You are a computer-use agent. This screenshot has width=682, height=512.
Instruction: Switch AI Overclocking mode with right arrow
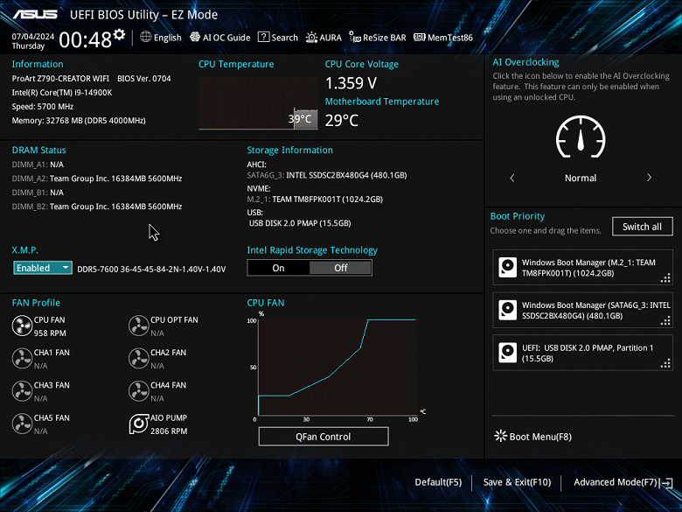click(x=649, y=178)
